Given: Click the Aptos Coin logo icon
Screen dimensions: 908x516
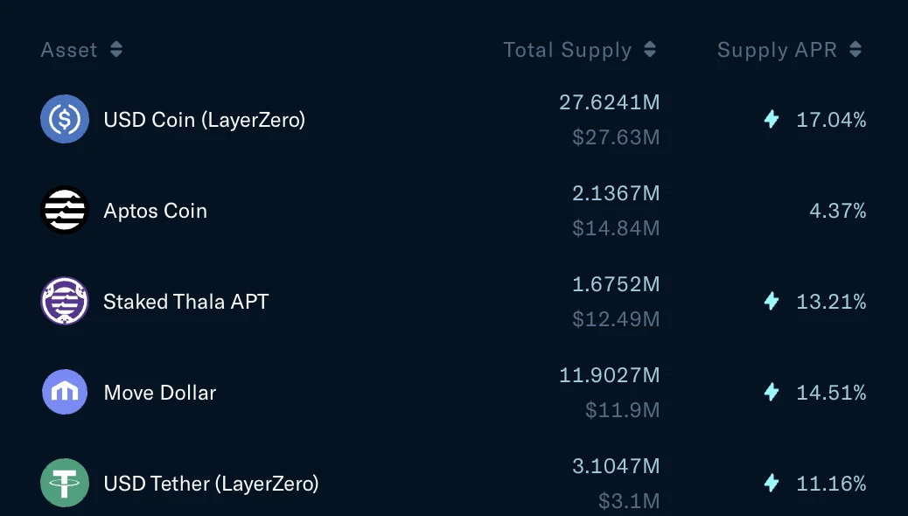Looking at the screenshot, I should [65, 211].
